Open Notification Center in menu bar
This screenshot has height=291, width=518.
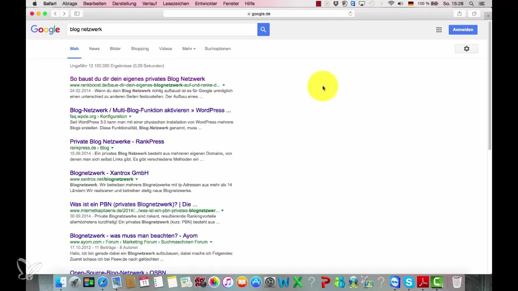(x=482, y=4)
